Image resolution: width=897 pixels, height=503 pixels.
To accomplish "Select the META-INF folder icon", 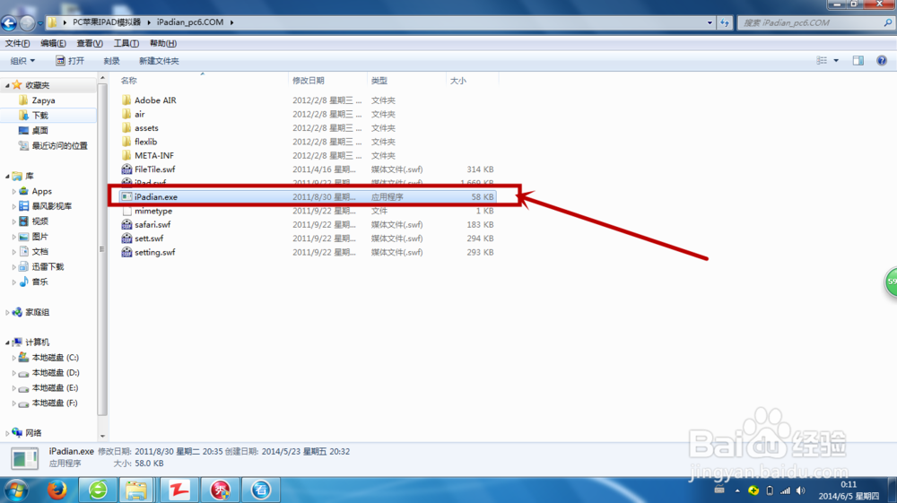I will click(126, 155).
